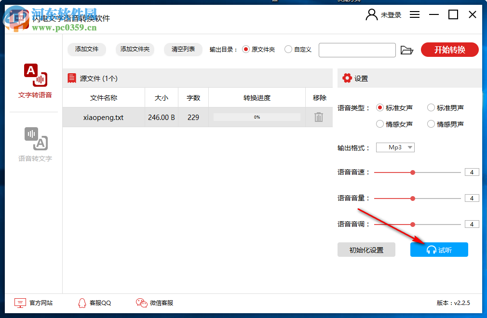Click the 246.00 B size cell
Image resolution: width=487 pixels, height=318 pixels.
[x=162, y=117]
